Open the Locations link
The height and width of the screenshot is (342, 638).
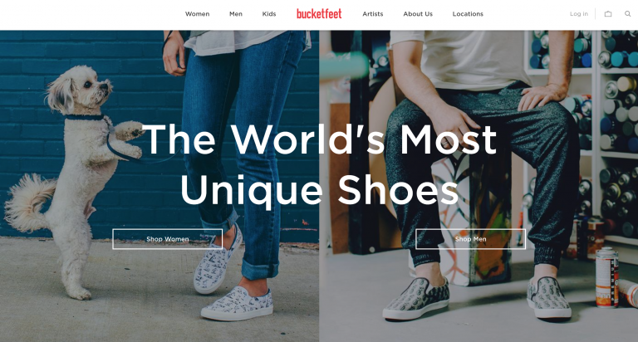point(468,14)
